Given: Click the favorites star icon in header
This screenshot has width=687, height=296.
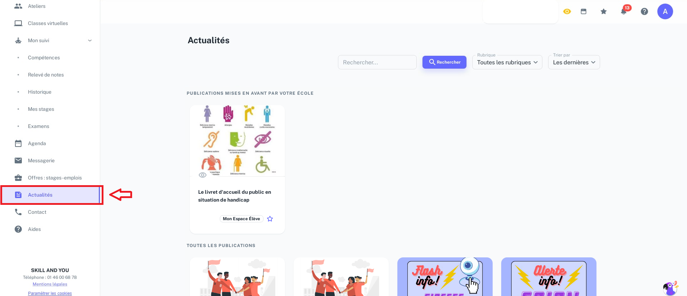Looking at the screenshot, I should click(x=604, y=11).
